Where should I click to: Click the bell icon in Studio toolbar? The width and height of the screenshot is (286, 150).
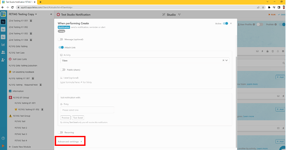pyautogui.click(x=278, y=51)
